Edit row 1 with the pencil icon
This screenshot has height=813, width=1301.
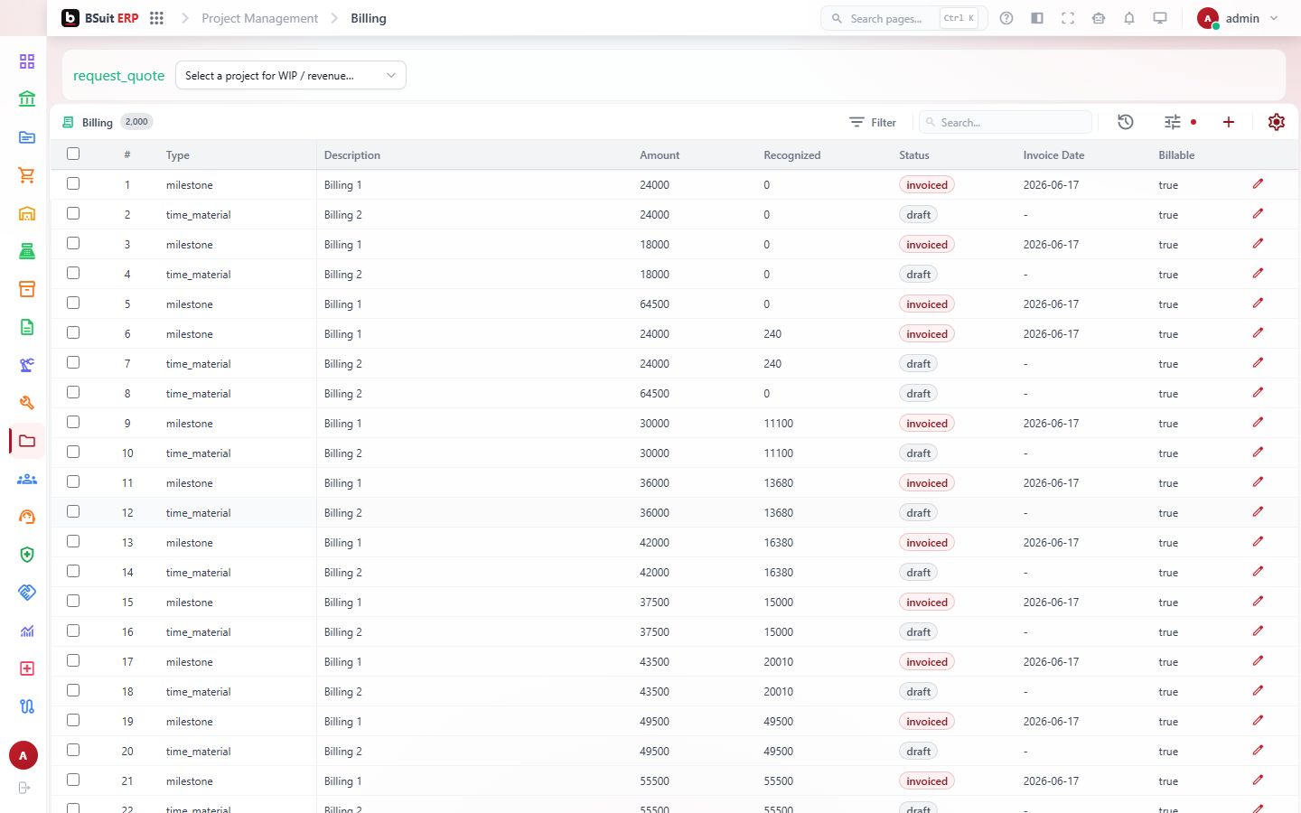point(1258,184)
